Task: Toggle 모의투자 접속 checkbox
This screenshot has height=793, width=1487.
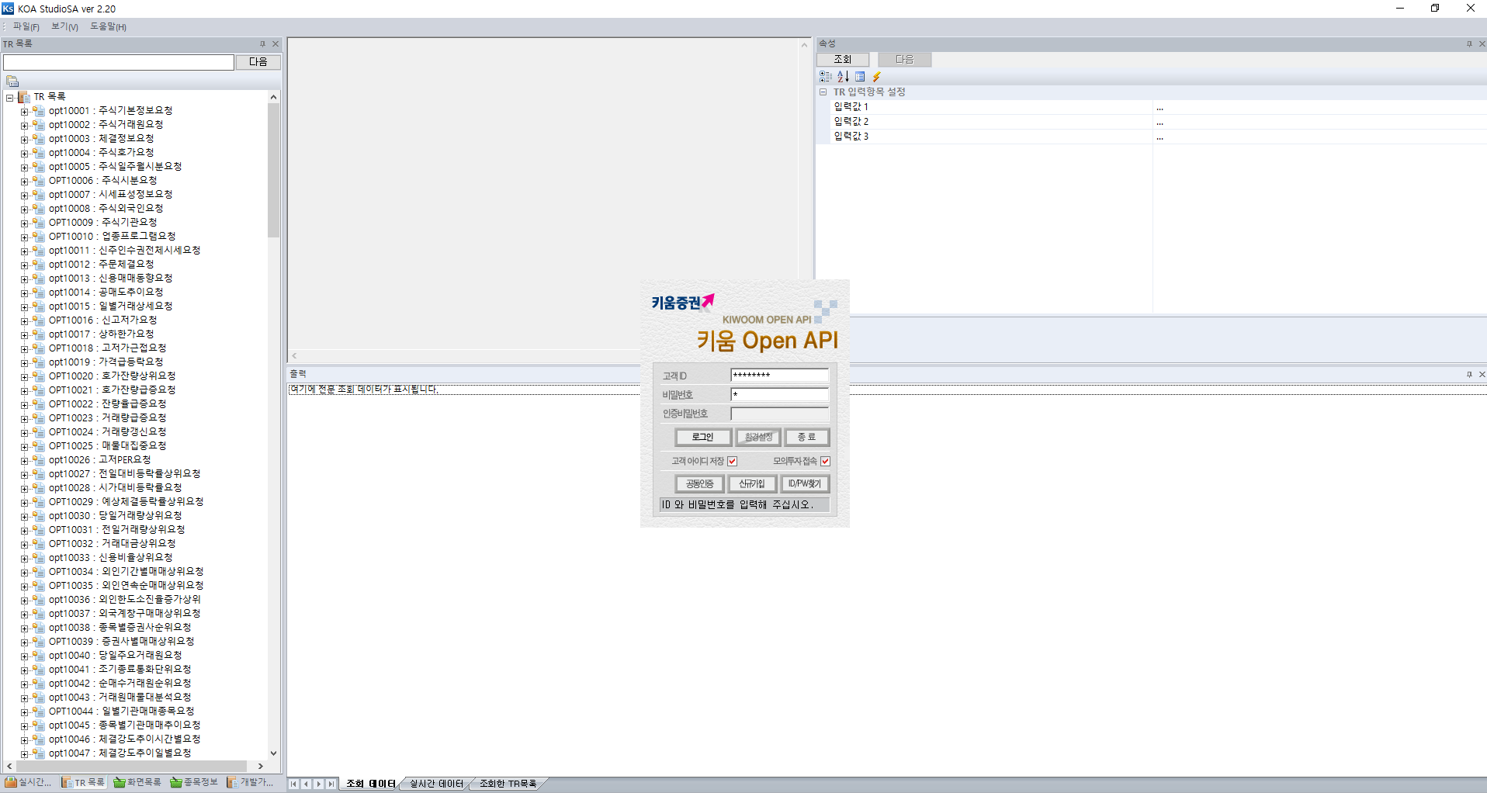Action: pos(825,462)
